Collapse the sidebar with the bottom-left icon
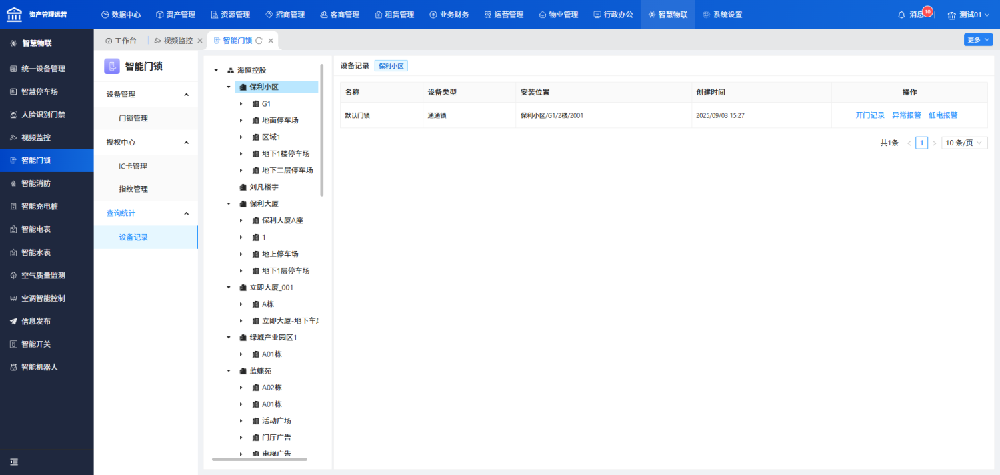1000x475 pixels. [x=14, y=462]
